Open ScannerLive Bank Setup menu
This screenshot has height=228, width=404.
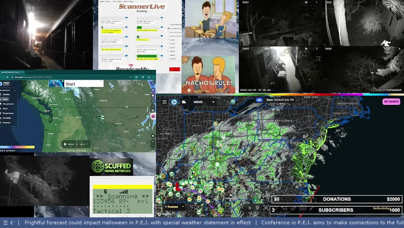pos(128,2)
